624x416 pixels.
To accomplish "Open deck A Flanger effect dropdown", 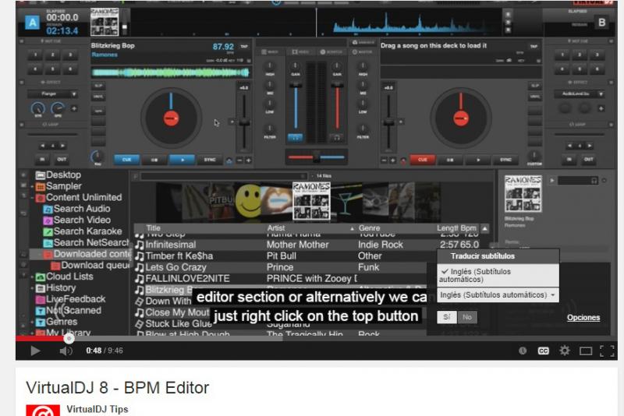I will point(51,94).
